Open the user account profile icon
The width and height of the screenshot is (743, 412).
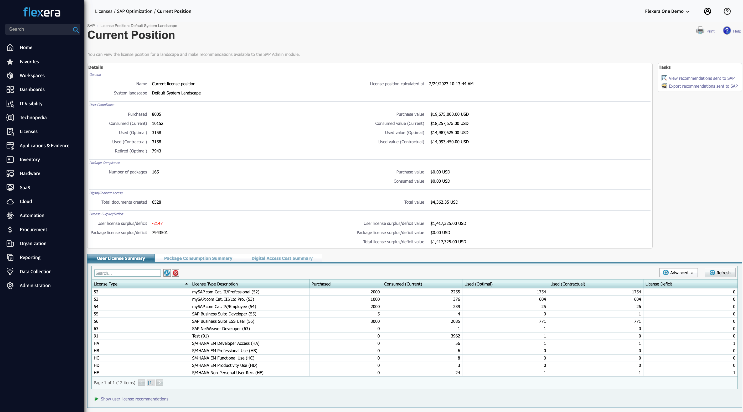click(x=707, y=11)
